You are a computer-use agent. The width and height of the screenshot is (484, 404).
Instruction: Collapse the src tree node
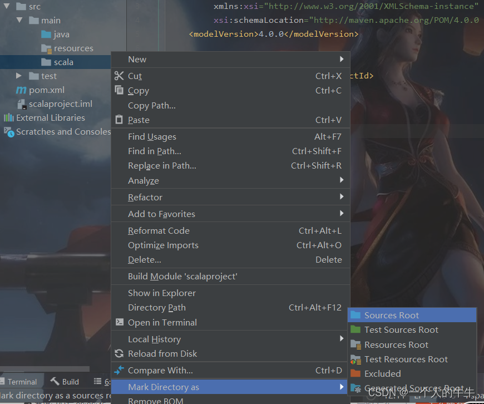coord(7,6)
